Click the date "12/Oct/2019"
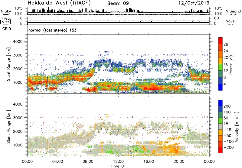 point(194,3)
